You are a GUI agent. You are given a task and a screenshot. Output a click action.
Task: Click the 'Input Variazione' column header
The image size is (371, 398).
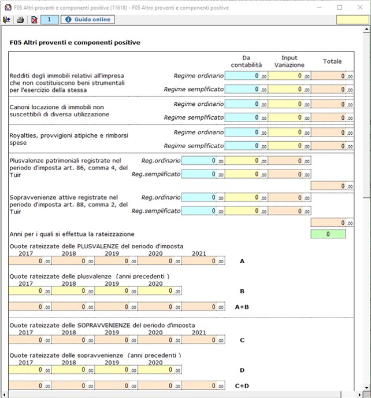(x=290, y=61)
